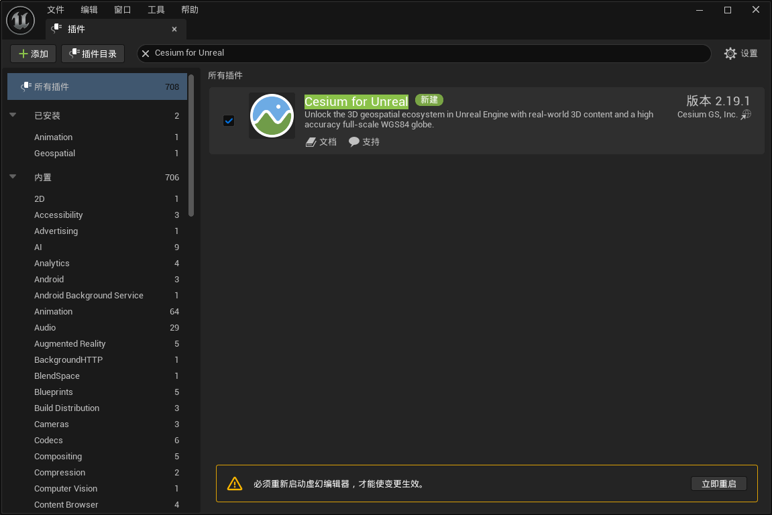Select the BackgroundHTTP category
This screenshot has width=772, height=515.
pyautogui.click(x=97, y=360)
